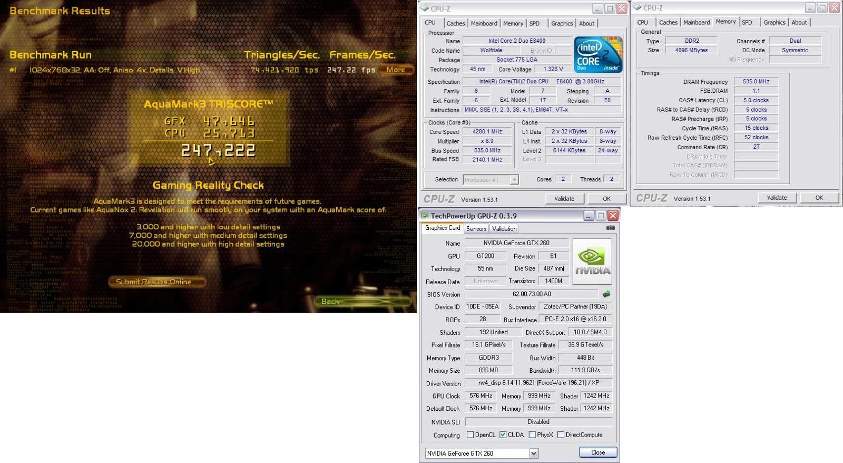Open About tab in left CPU-Z
843x463 pixels.
point(586,23)
